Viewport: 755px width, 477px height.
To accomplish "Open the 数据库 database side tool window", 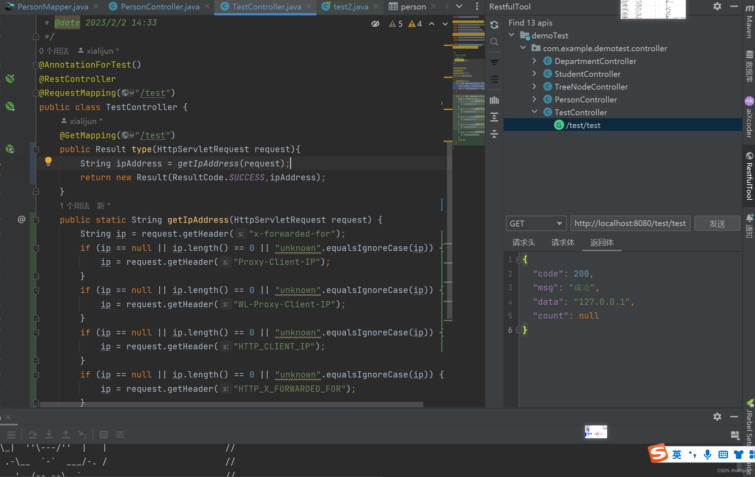I will (749, 66).
